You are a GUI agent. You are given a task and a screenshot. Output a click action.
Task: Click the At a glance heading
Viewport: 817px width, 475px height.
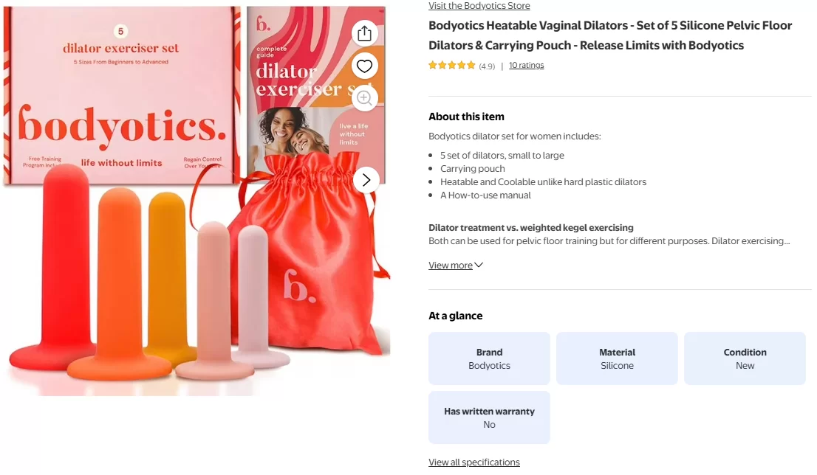[x=455, y=316]
